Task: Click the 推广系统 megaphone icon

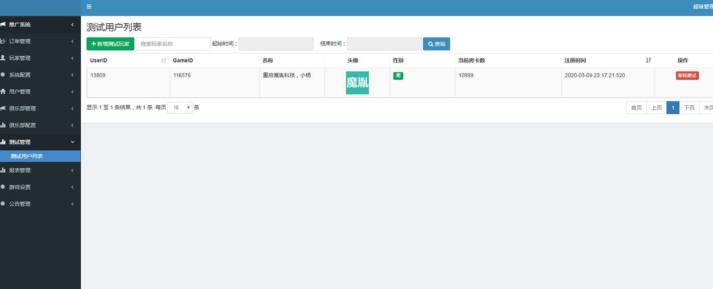Action: coord(3,25)
